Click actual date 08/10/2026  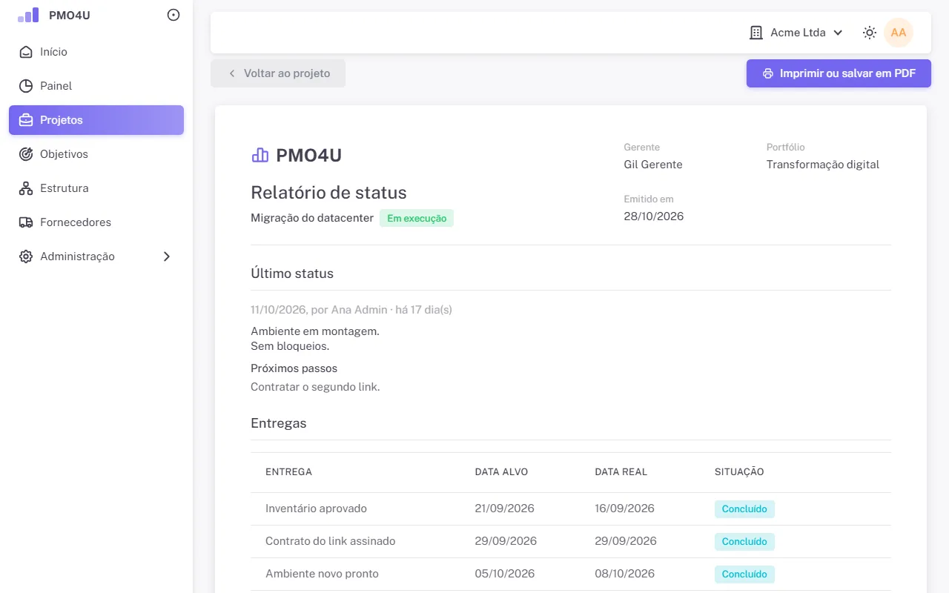pyautogui.click(x=624, y=574)
